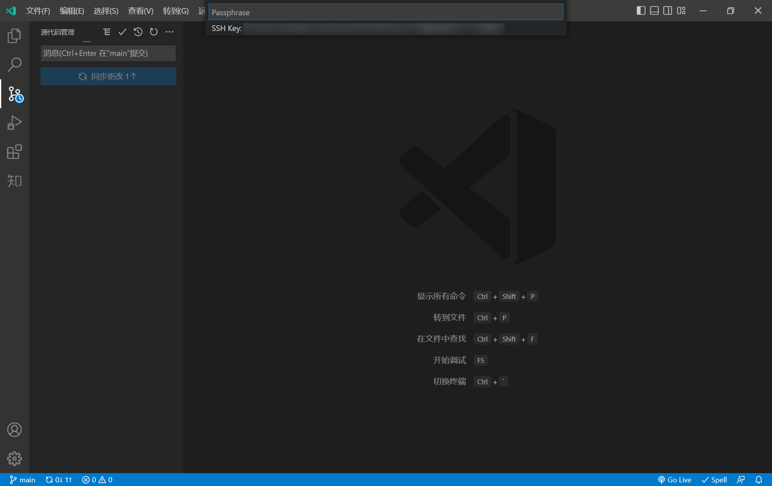Open the Manage settings gear

(x=14, y=459)
